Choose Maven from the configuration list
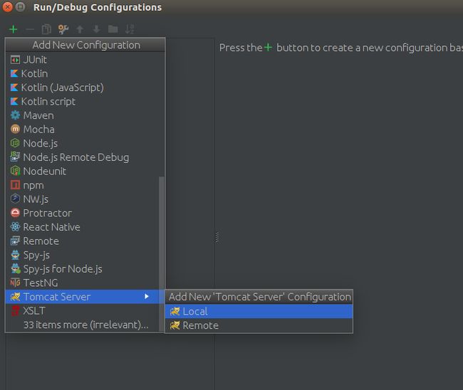Viewport: 463px width, 390px height. pos(83,115)
